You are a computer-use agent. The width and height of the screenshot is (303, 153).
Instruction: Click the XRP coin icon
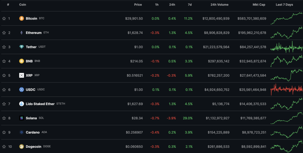(x=22, y=75)
